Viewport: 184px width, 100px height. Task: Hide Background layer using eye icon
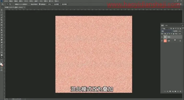[162, 41]
